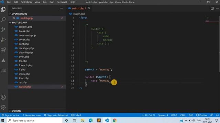
Task: Open Run and Debug view
Action: (3, 40)
